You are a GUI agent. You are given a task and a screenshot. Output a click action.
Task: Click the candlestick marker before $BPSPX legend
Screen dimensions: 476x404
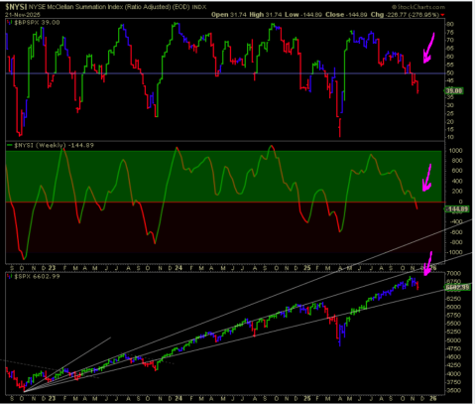coord(10,23)
